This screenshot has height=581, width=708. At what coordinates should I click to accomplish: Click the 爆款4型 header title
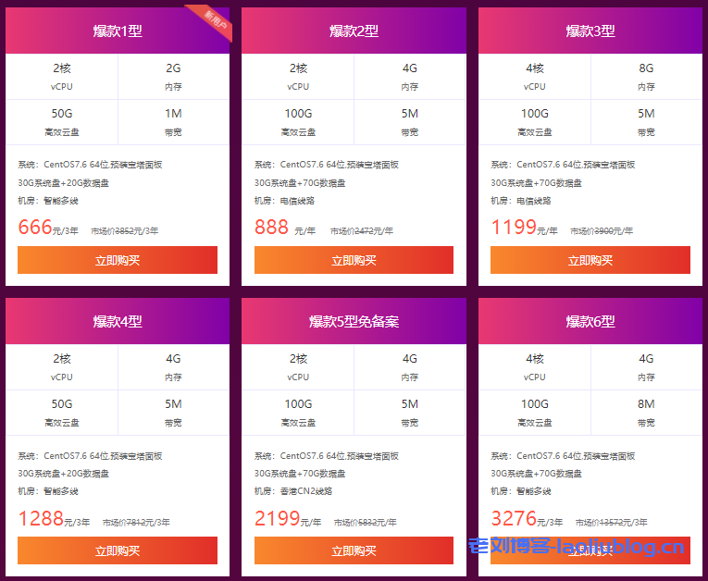click(118, 322)
